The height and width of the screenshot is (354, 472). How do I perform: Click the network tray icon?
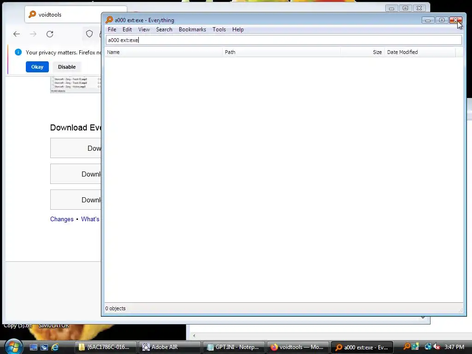coord(428,347)
